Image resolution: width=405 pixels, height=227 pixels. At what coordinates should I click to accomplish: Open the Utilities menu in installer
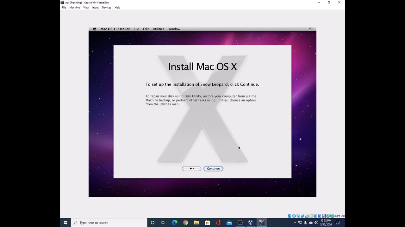[158, 29]
